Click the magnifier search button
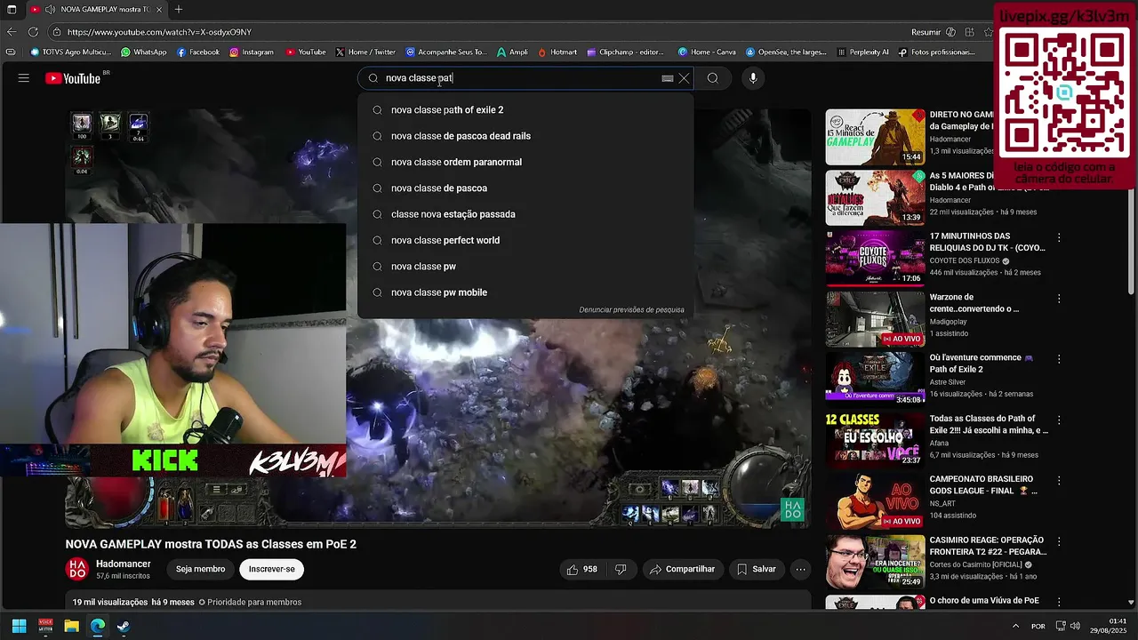The image size is (1138, 640). coord(713,78)
